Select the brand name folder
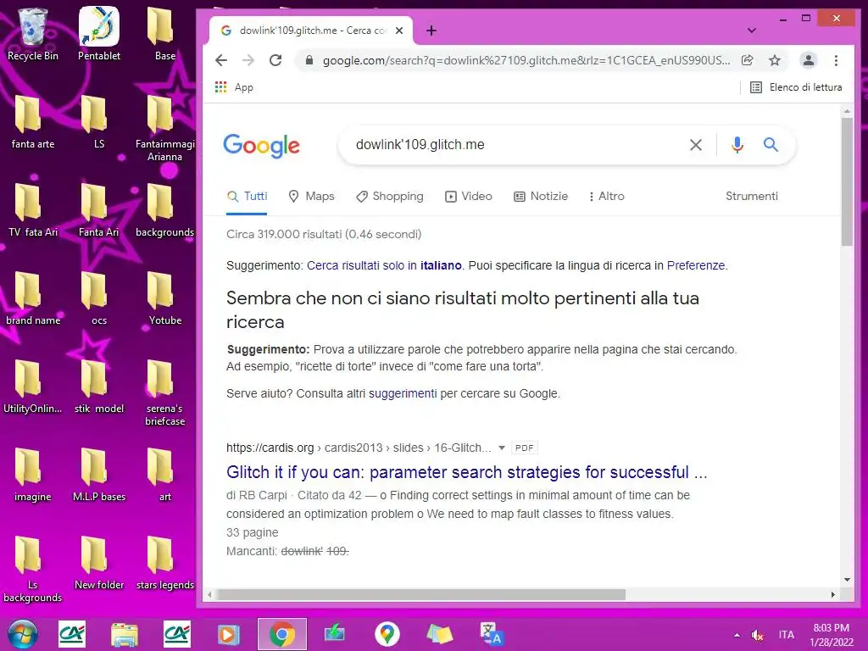The width and height of the screenshot is (868, 651). click(x=33, y=299)
